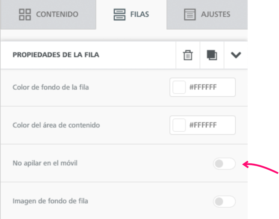Click Imagen de fondo de fila label
Screen dimensions: 279x219
click(x=50, y=201)
